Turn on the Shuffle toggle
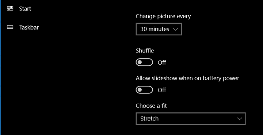Image resolution: width=263 pixels, height=135 pixels. click(144, 62)
